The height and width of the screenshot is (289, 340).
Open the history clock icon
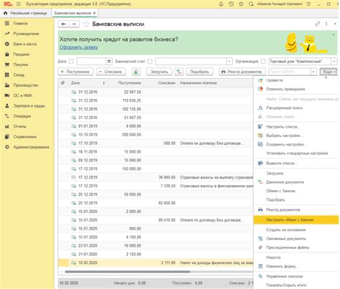(x=231, y=4)
